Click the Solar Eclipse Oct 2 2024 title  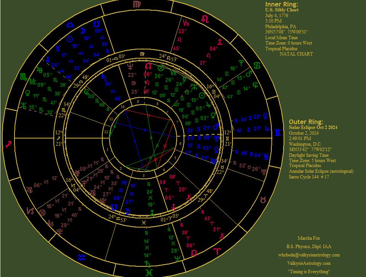click(x=313, y=127)
